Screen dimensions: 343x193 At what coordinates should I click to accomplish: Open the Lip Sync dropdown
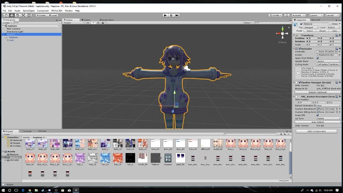point(329,118)
